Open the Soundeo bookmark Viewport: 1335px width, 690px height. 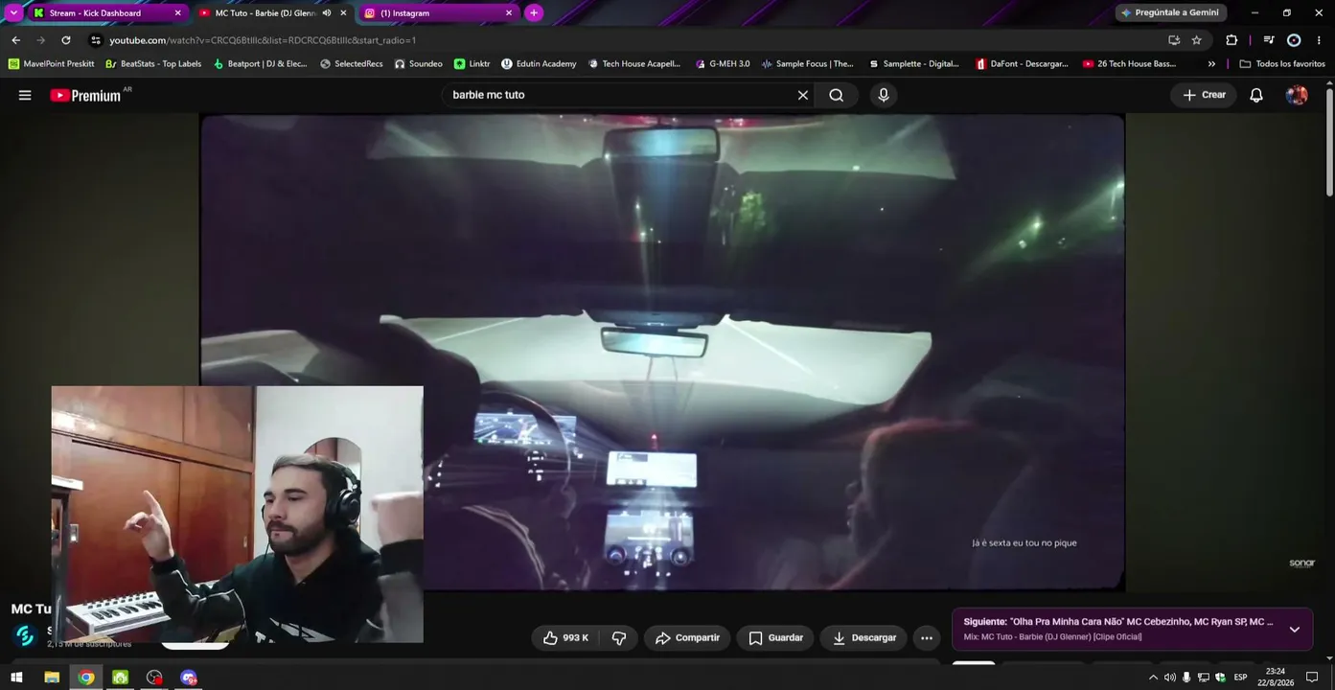click(418, 64)
